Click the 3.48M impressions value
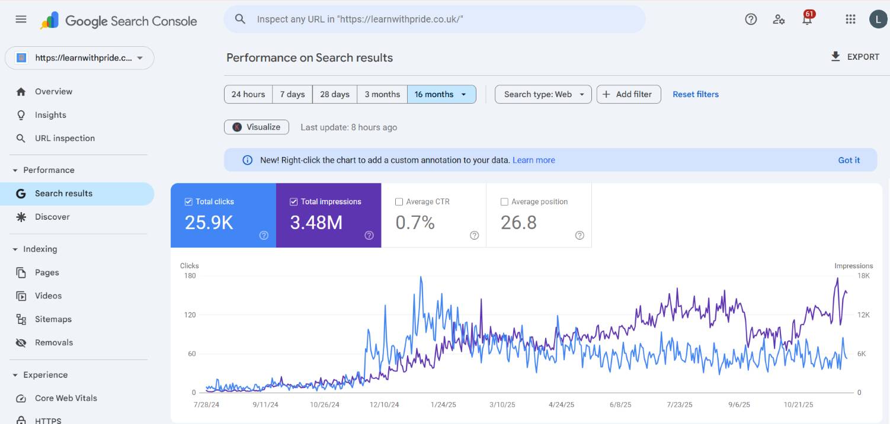 point(316,223)
